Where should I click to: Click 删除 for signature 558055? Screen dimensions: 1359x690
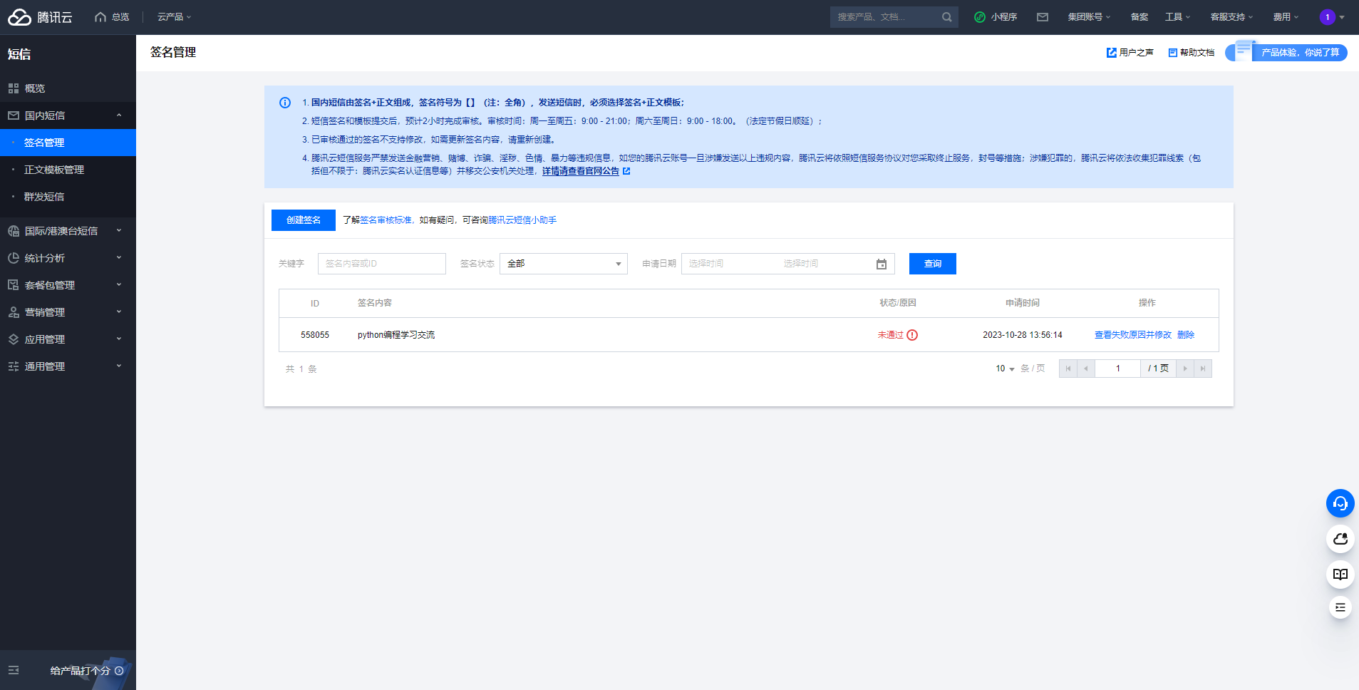[x=1186, y=335]
